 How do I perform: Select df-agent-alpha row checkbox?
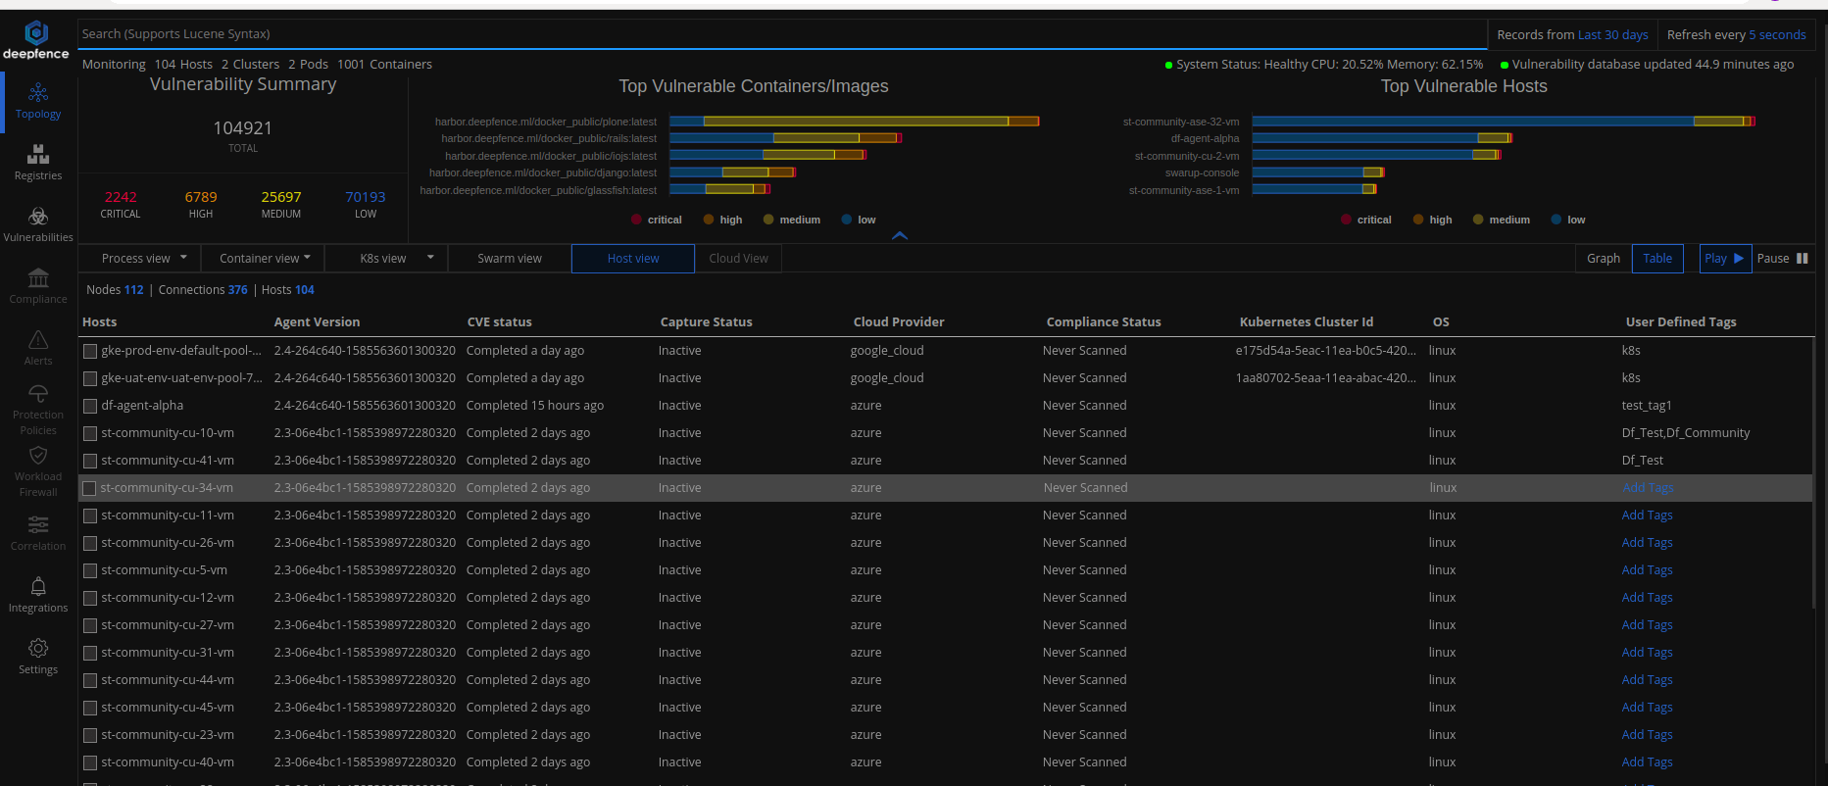[x=90, y=406]
